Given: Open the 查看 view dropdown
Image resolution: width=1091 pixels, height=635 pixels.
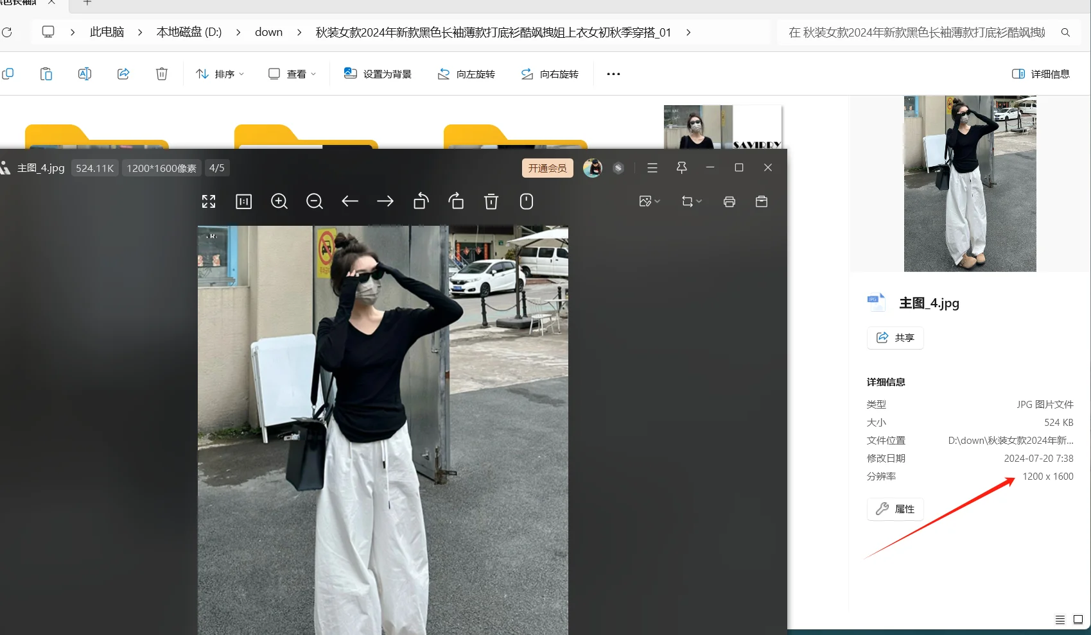Looking at the screenshot, I should click(x=292, y=73).
